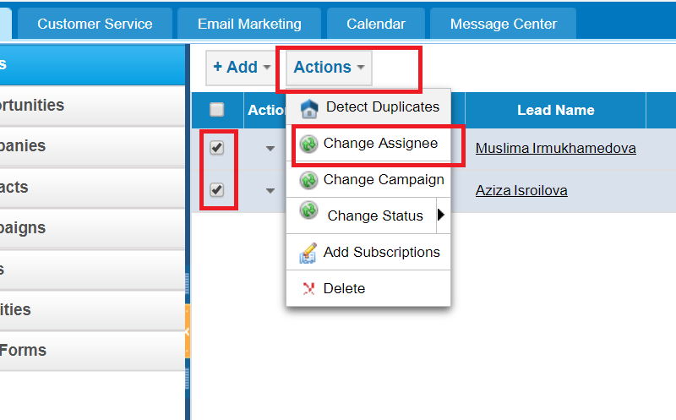The width and height of the screenshot is (676, 420).
Task: Open the Muslima Irmukhamedova lead link
Action: tap(556, 149)
